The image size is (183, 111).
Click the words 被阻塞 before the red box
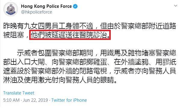[x=14, y=35]
